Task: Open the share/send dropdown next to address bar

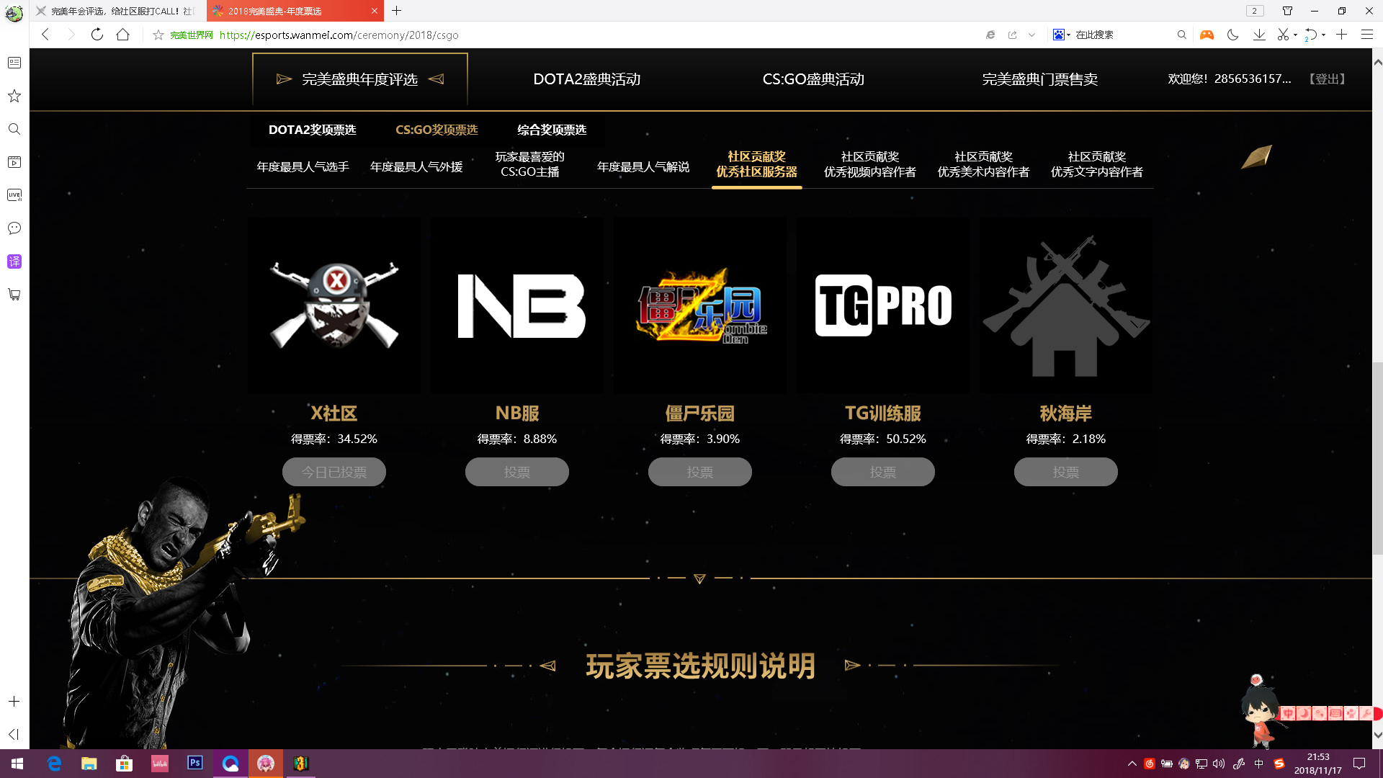Action: click(x=1033, y=35)
